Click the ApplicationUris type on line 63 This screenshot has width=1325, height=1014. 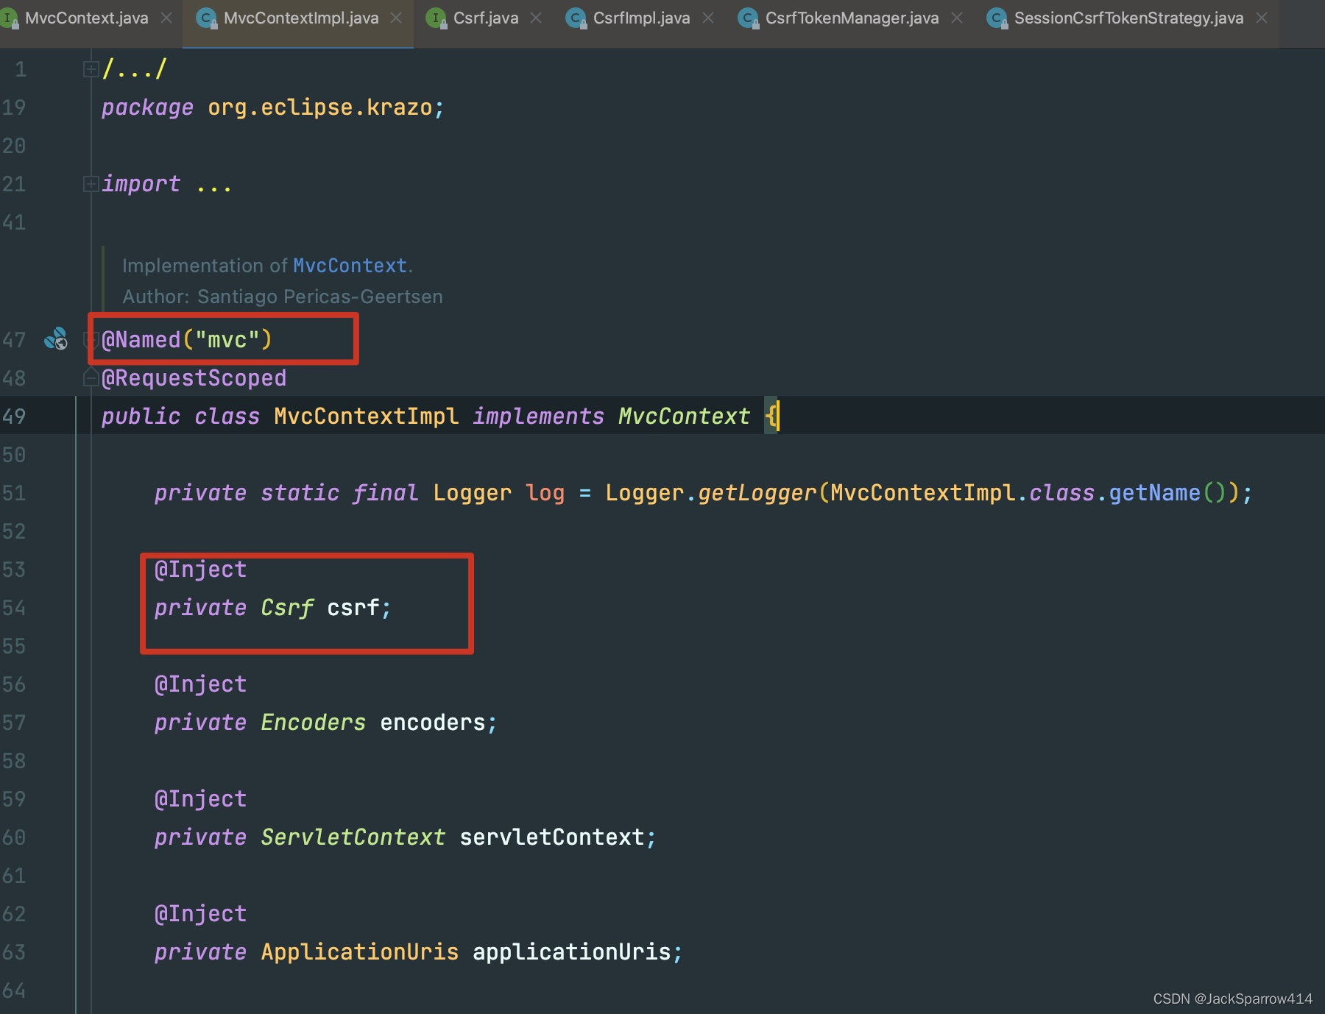pyautogui.click(x=360, y=952)
